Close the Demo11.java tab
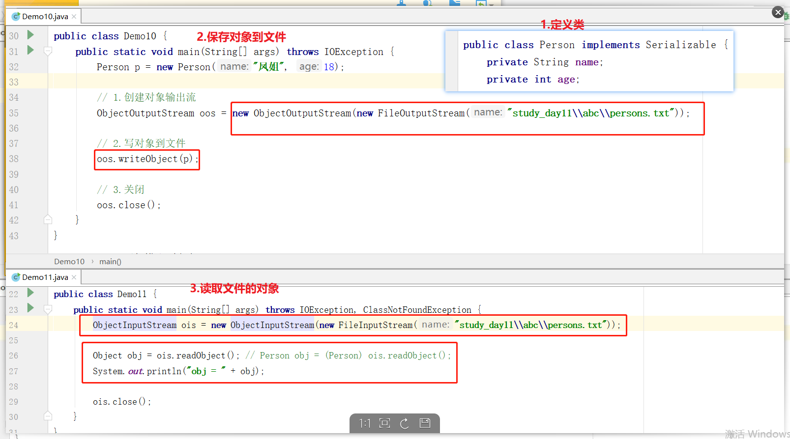790x439 pixels. (x=74, y=277)
